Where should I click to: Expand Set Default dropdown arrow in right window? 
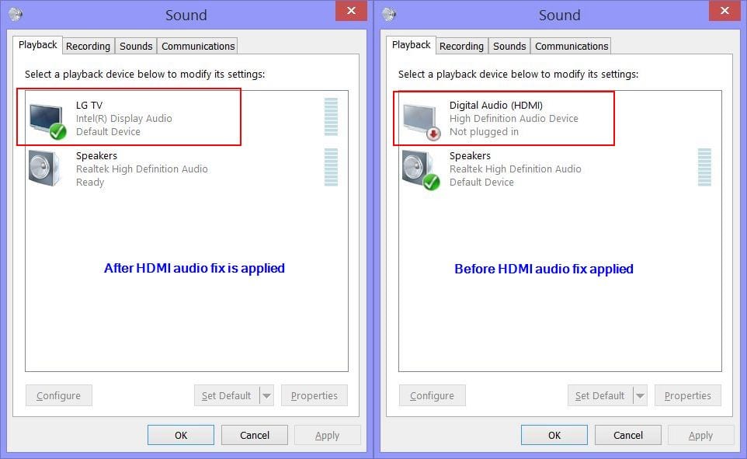click(x=641, y=395)
